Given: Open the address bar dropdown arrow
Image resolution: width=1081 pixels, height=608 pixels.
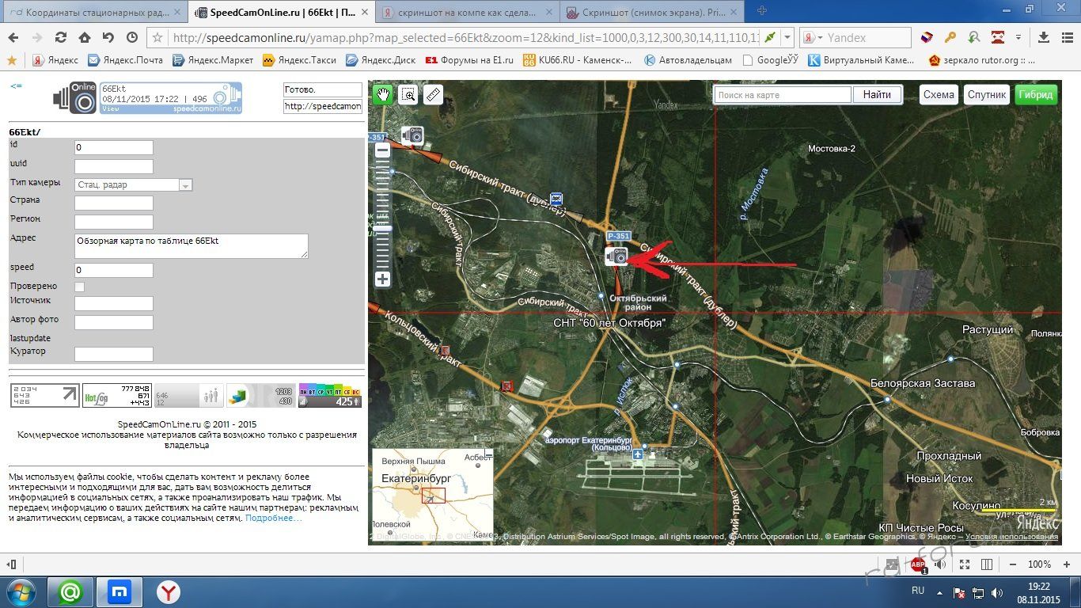Looking at the screenshot, I should pos(787,37).
